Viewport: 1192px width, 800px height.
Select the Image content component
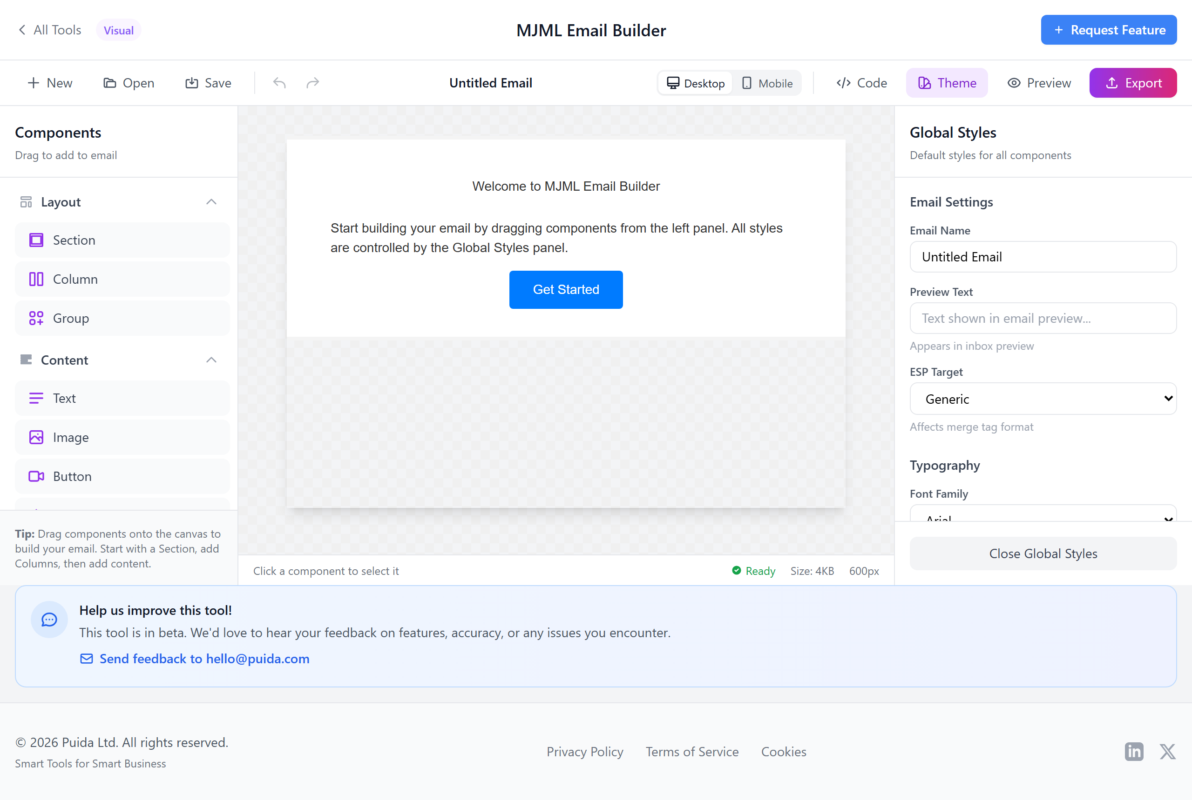point(122,437)
